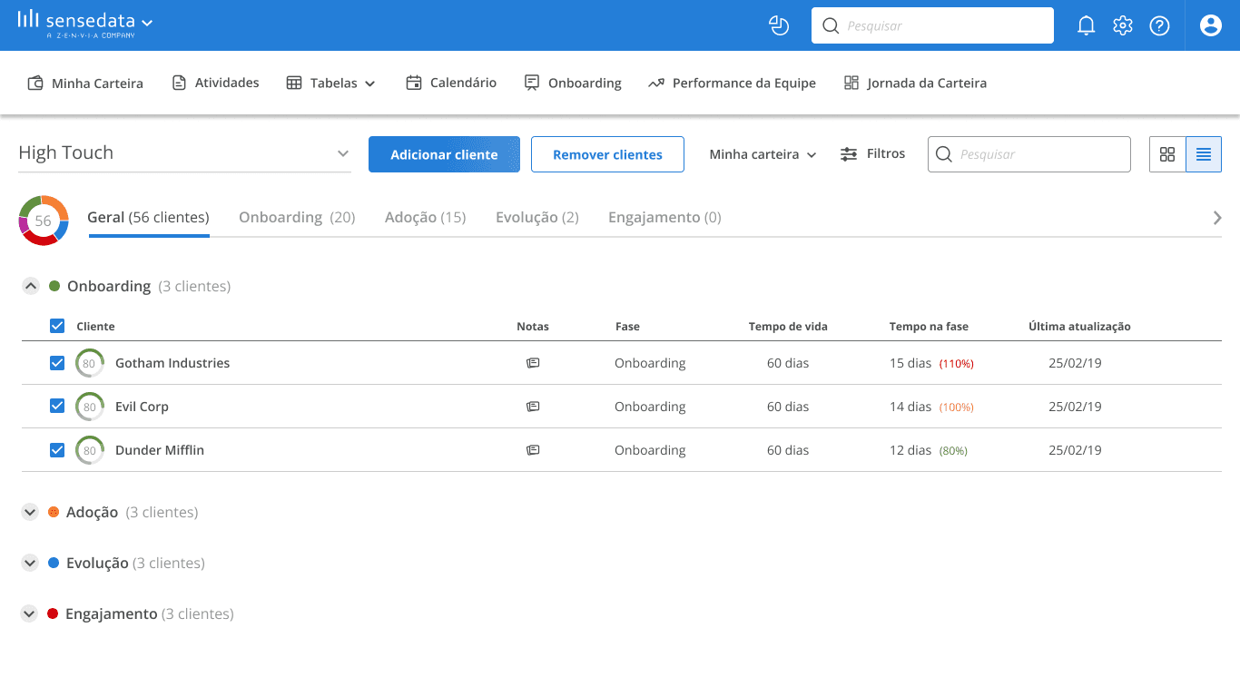Switch to list view
The height and width of the screenshot is (697, 1240).
(x=1204, y=154)
